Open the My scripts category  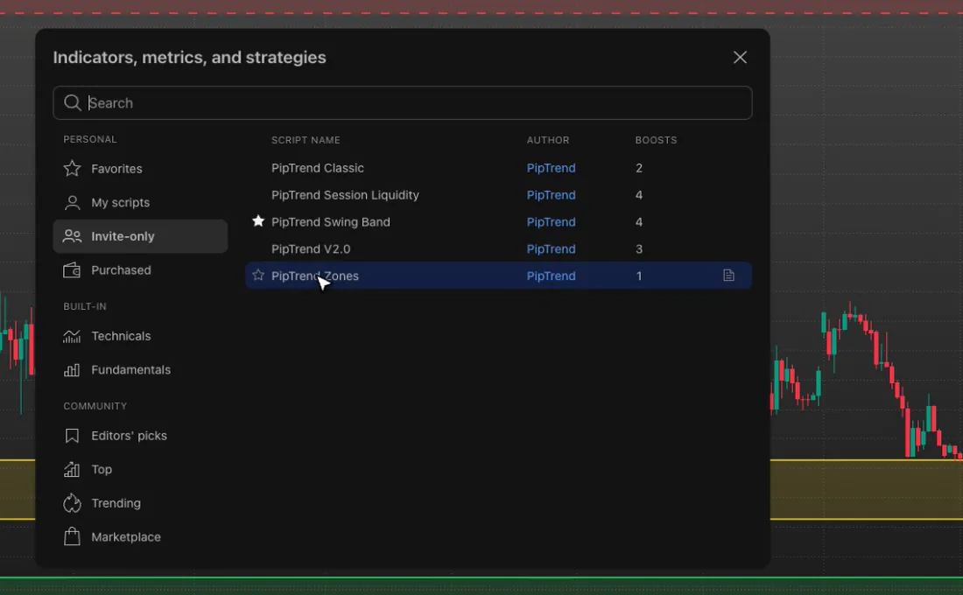point(140,203)
